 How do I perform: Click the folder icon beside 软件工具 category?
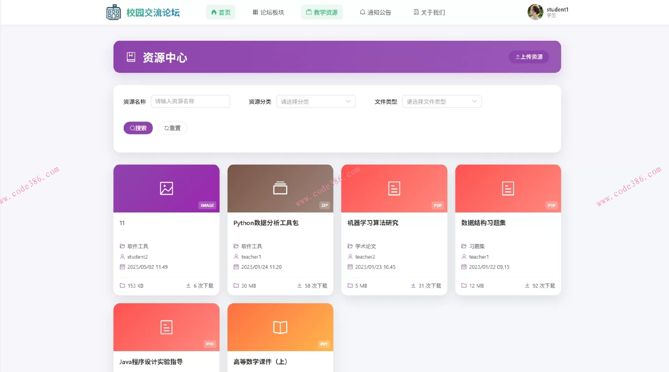point(122,246)
